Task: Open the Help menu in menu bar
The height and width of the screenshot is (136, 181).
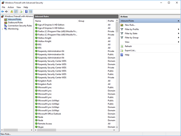Action: point(26,7)
